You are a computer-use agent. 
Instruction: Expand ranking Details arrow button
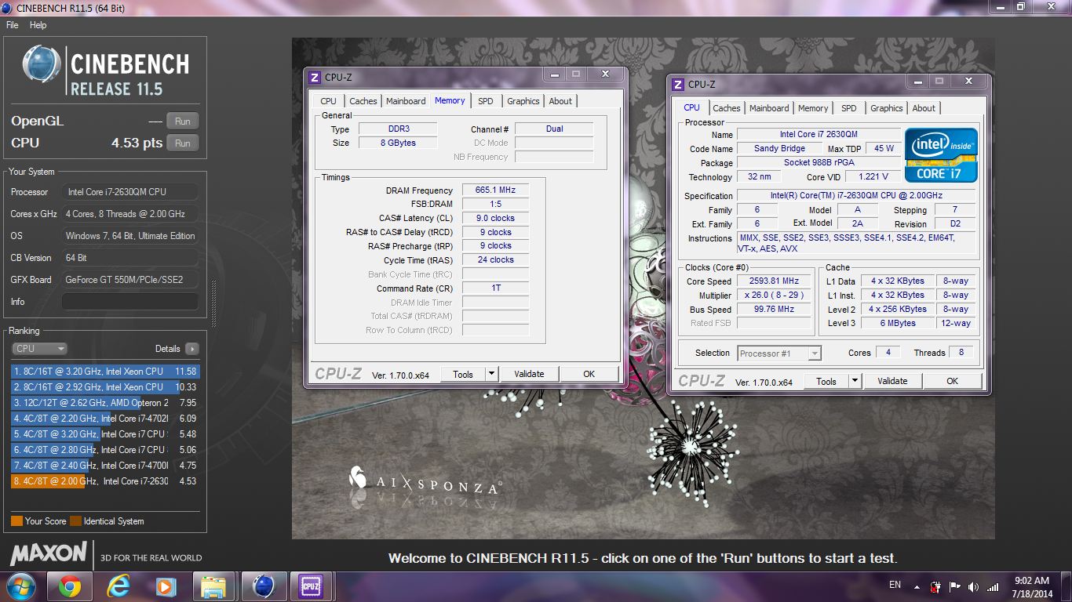[192, 349]
